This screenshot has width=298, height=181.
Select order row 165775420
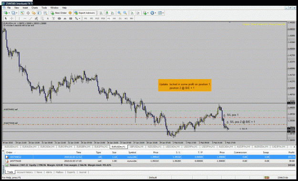point(150,161)
